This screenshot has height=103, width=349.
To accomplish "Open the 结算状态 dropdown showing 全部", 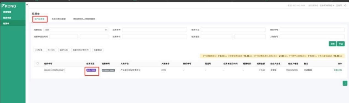I will [75, 30].
